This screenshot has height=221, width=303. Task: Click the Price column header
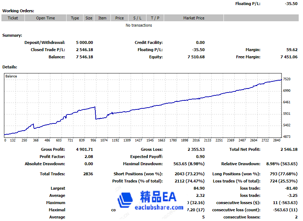(119, 18)
